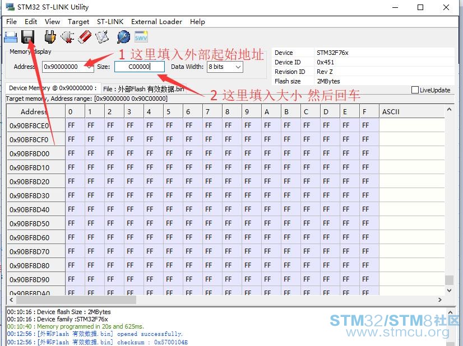Click column header A
This screenshot has width=463, height=346.
tap(271, 111)
